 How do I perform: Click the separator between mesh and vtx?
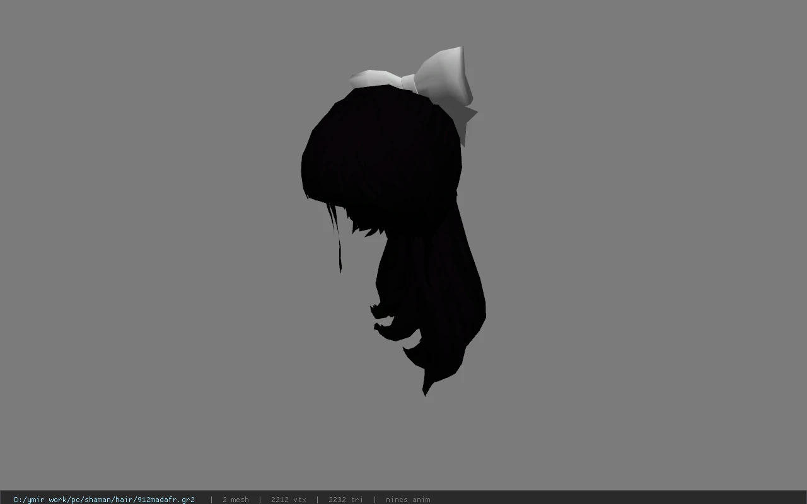(260, 500)
